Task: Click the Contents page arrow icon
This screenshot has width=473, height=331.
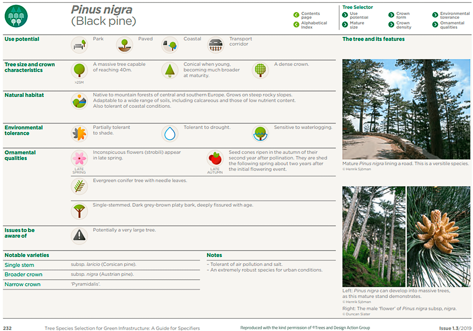Action: pos(296,15)
